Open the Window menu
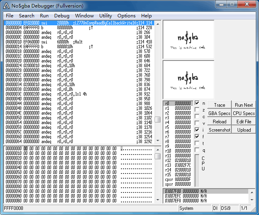Image resolution: width=259 pixels, height=215 pixels. click(84, 16)
